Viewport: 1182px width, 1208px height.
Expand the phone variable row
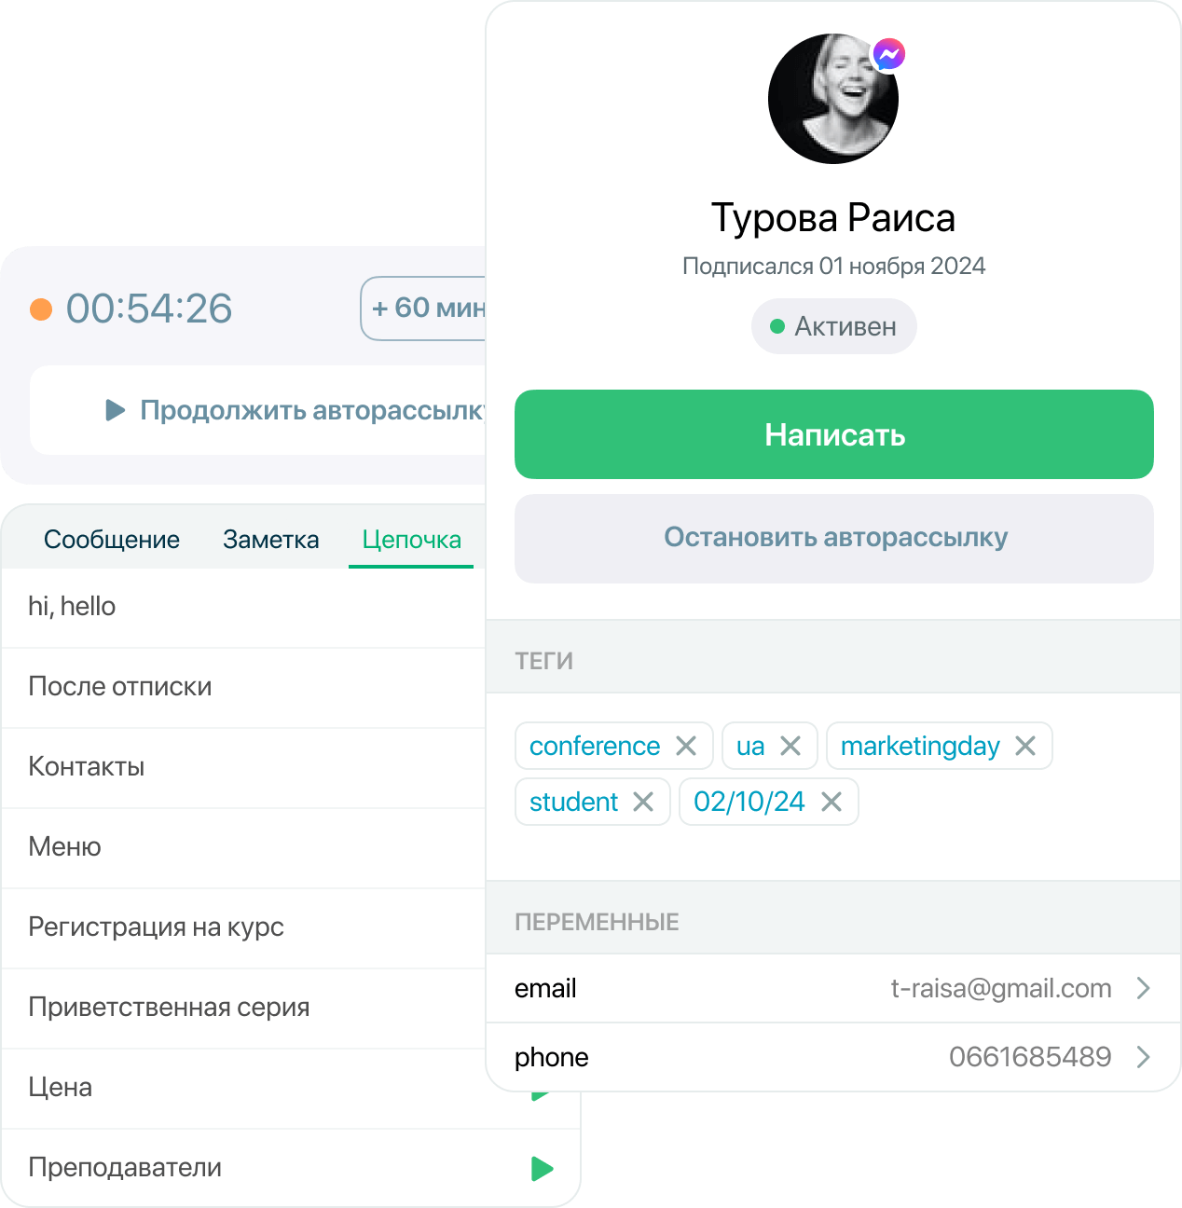(x=1143, y=1057)
